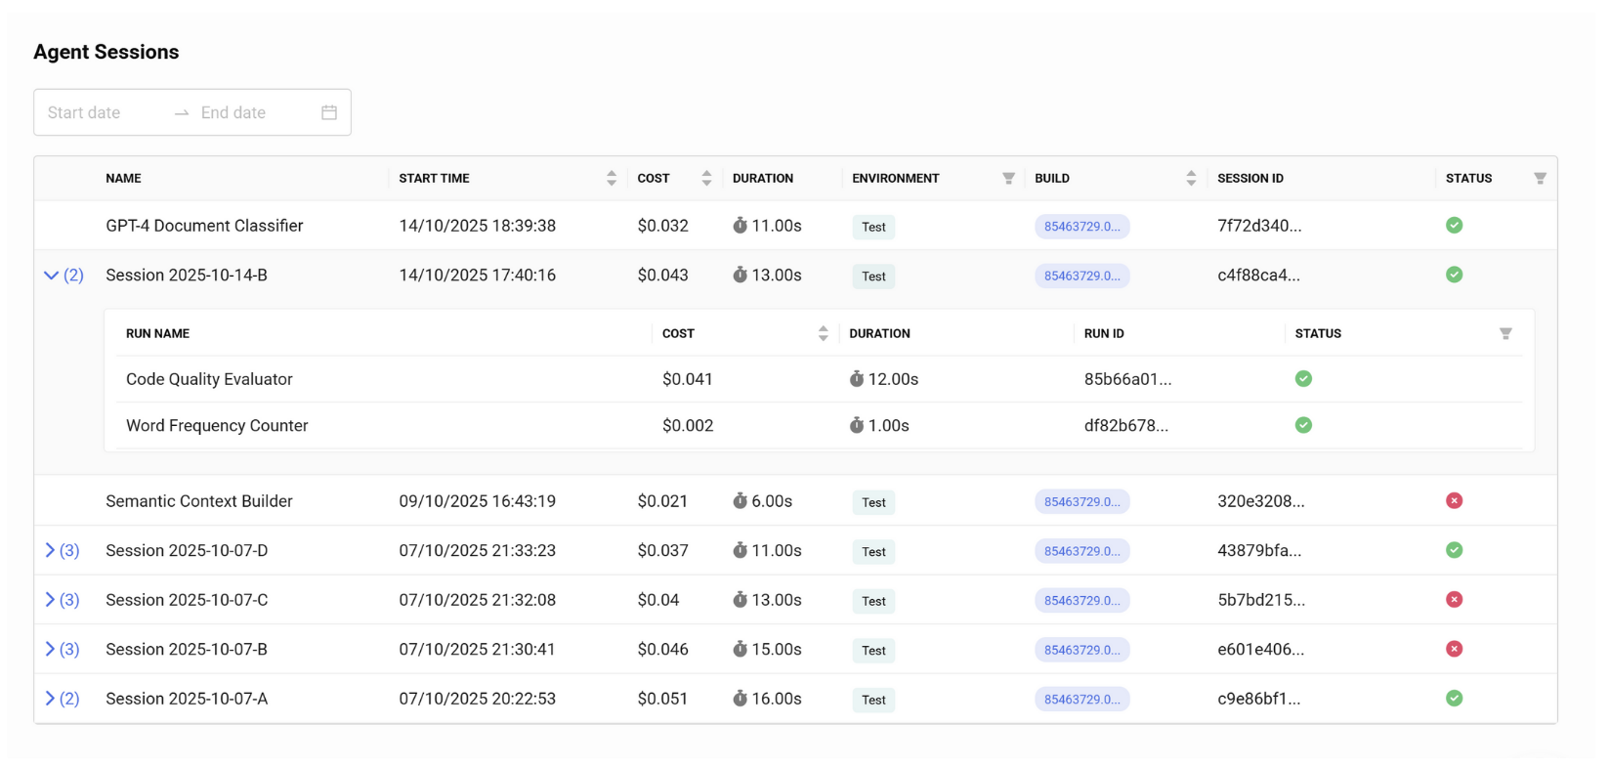Collapse the Session 2025-10-14-B row
This screenshot has height=767, width=1610.
(52, 276)
